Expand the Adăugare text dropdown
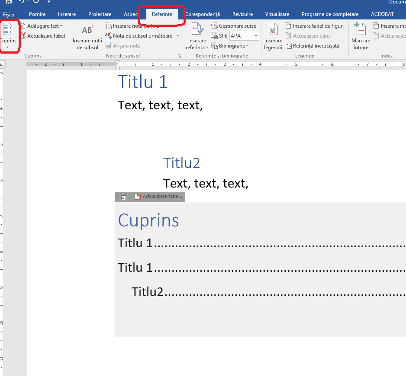The image size is (406, 376). (42, 26)
